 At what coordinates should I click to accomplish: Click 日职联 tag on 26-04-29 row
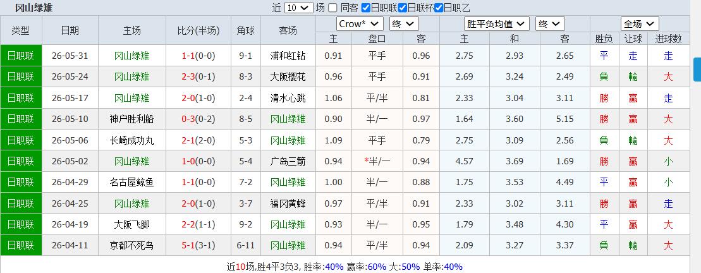[x=21, y=182]
